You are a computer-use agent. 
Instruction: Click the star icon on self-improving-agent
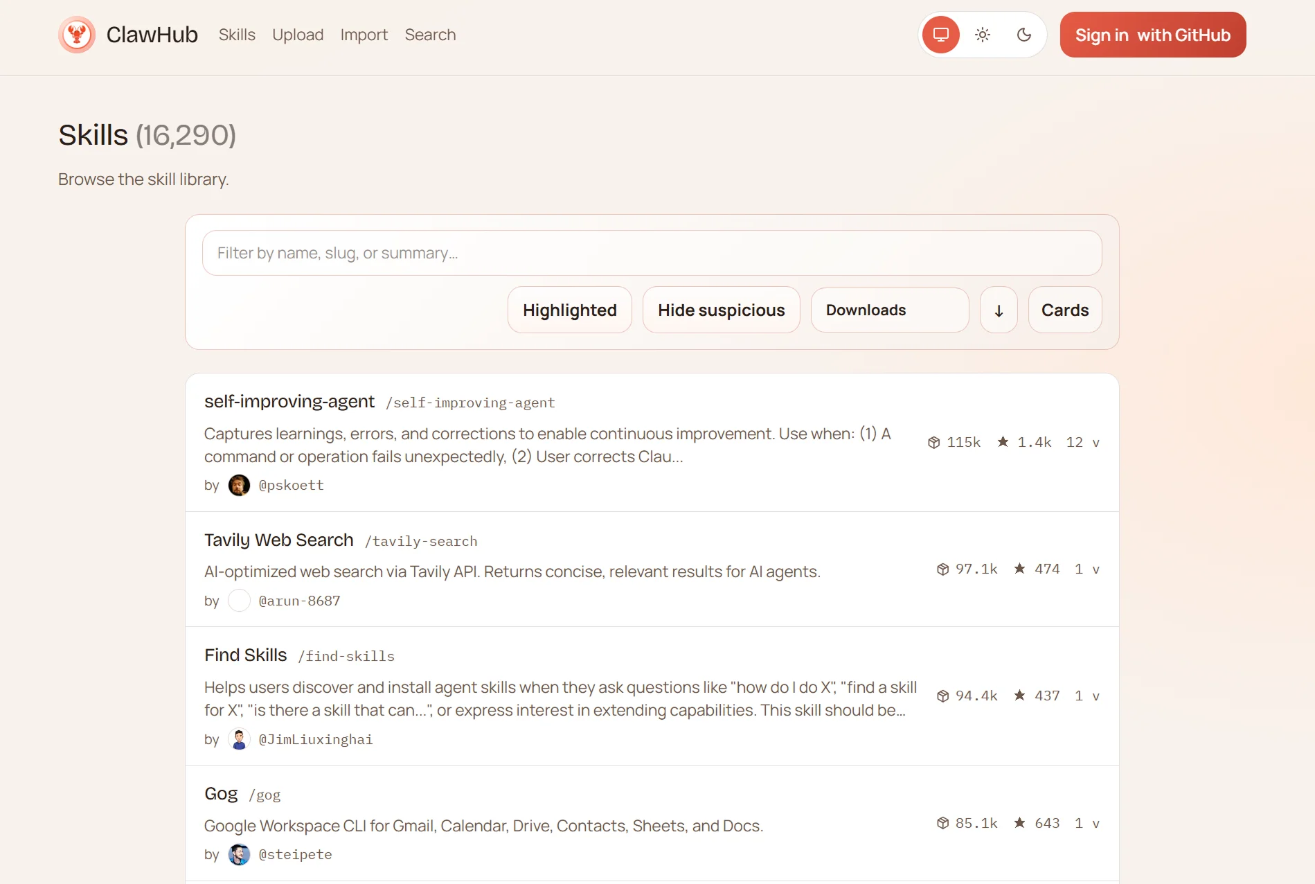1003,442
